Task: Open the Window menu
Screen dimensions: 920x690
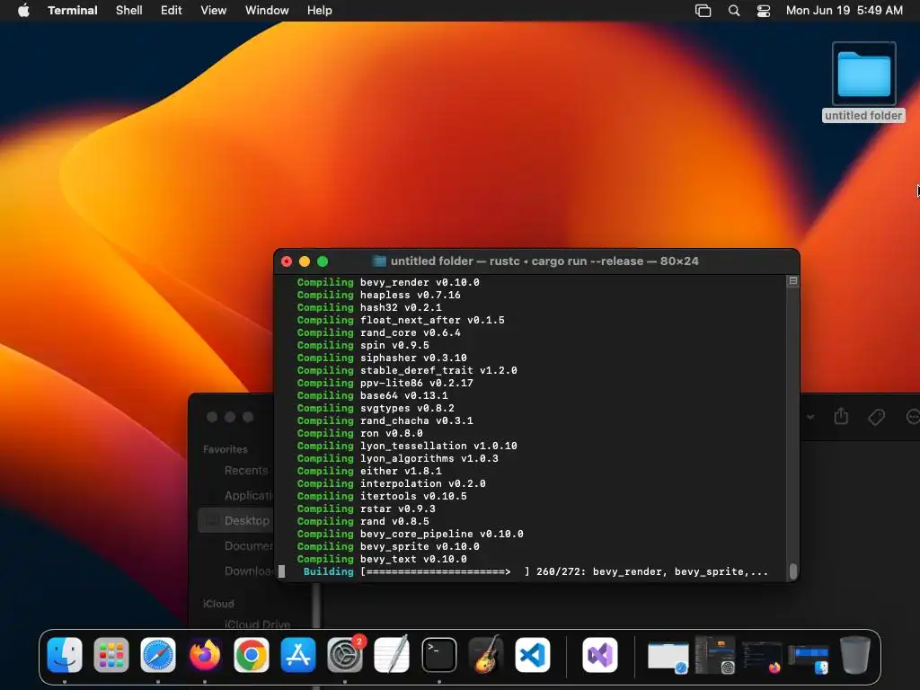Action: [267, 11]
